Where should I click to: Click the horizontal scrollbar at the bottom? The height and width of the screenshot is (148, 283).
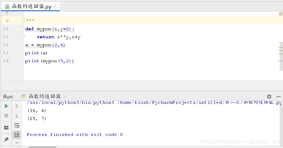click(x=42, y=147)
